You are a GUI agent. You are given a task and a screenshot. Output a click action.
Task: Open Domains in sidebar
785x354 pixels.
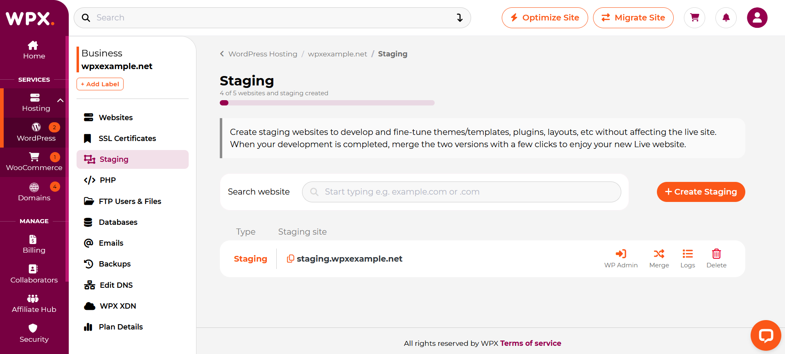[x=34, y=192]
